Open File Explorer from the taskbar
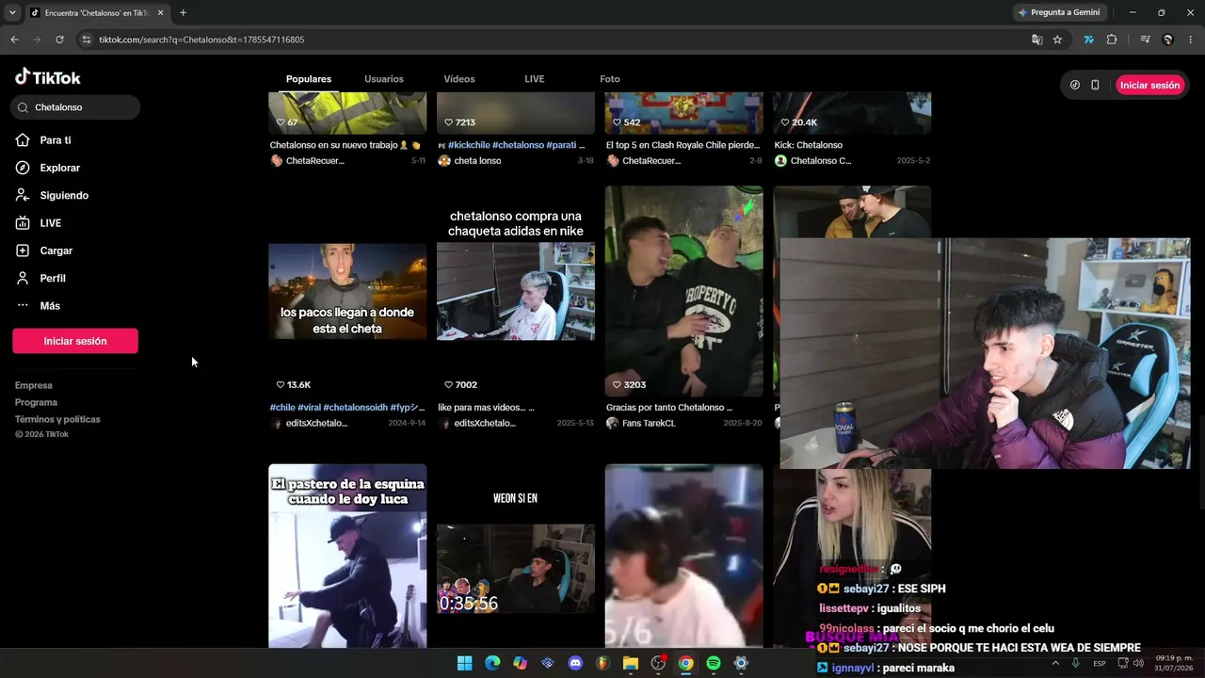Image resolution: width=1205 pixels, height=678 pixels. [x=631, y=663]
